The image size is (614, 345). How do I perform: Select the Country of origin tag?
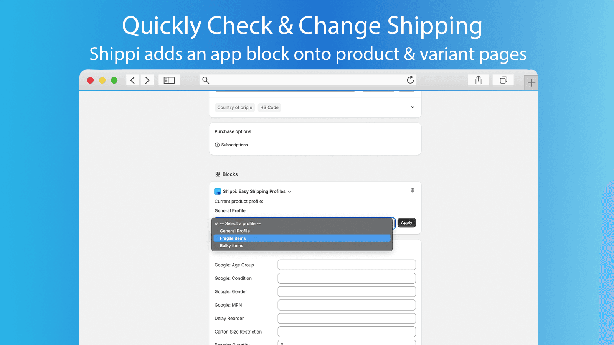(234, 107)
